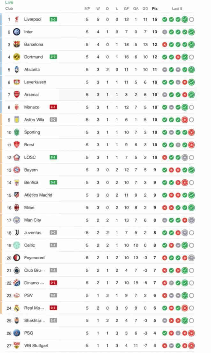Select the Dortmund club badge icon

tap(17, 57)
